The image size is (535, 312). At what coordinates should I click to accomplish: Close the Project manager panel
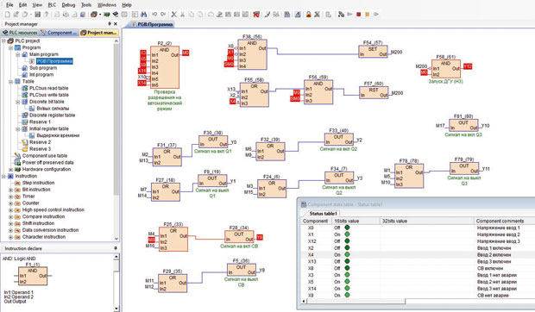click(116, 24)
